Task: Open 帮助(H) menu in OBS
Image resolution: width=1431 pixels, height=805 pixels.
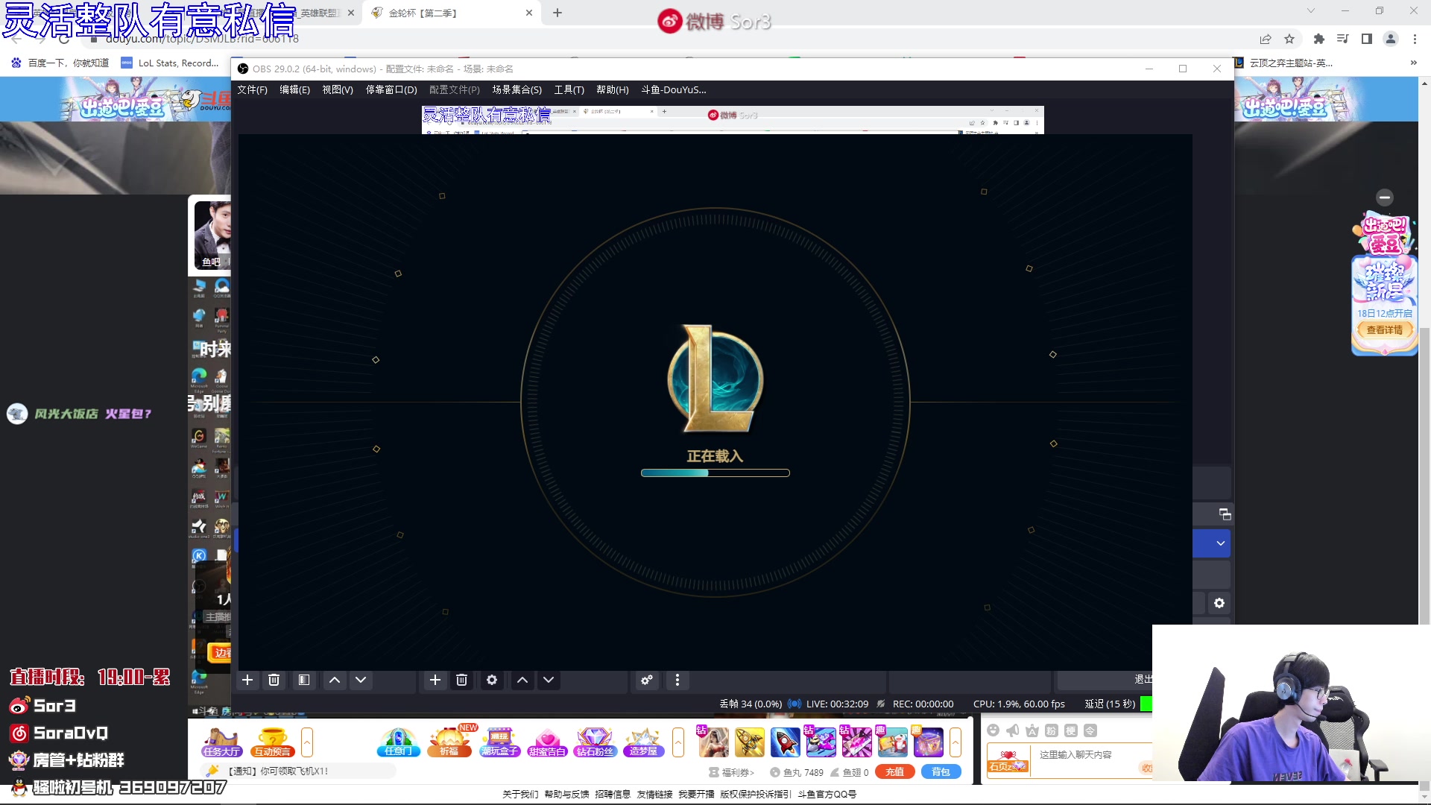Action: coord(613,89)
